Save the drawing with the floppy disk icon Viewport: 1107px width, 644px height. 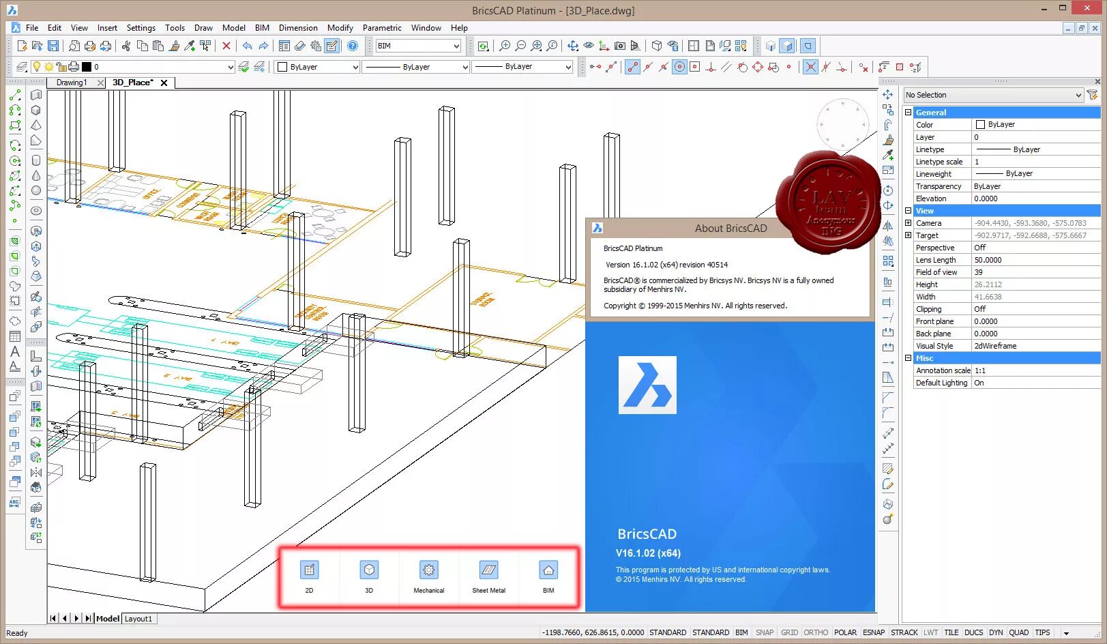(x=53, y=46)
